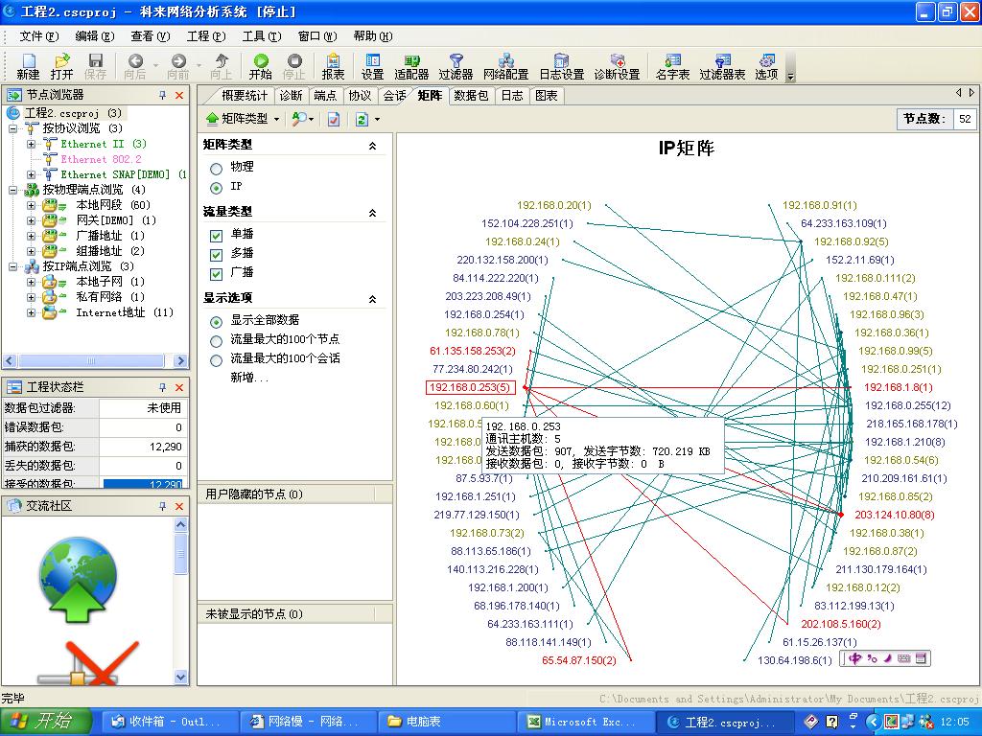Screen dimensions: 982x736
Task: Open 网络配置 network configuration icon
Action: pyautogui.click(x=505, y=61)
